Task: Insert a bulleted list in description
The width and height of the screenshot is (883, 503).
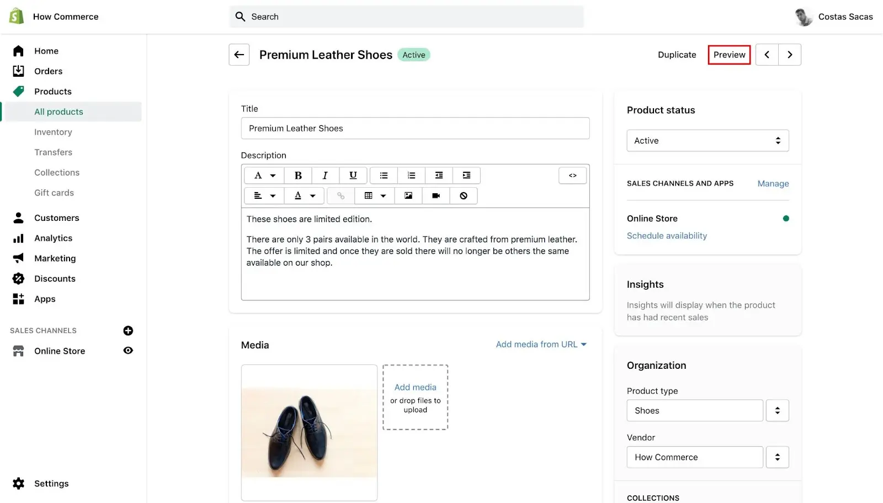Action: (384, 176)
